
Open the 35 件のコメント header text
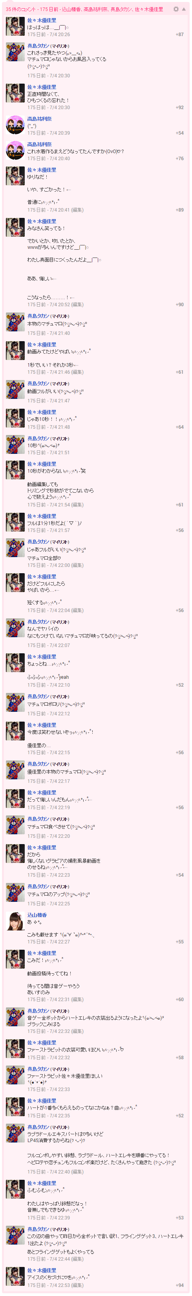pos(20,9)
